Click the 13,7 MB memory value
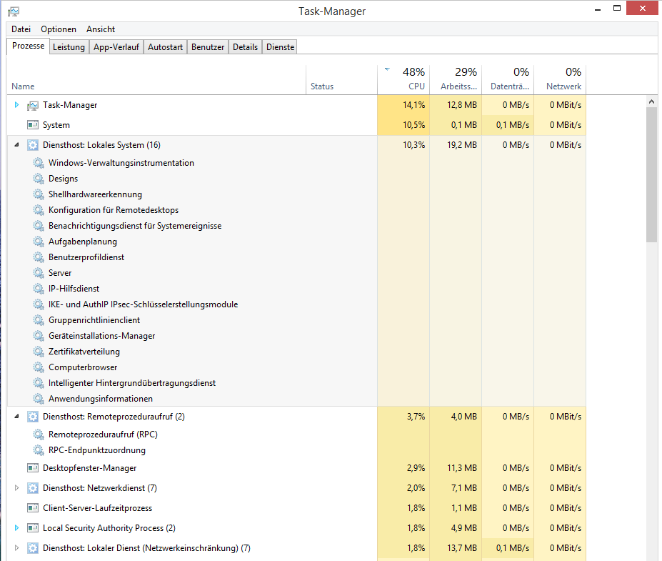This screenshot has width=662, height=561. click(x=462, y=548)
